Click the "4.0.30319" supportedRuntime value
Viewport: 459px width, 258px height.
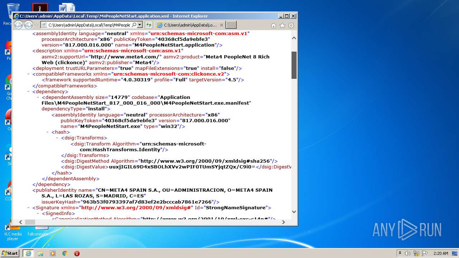[137, 80]
